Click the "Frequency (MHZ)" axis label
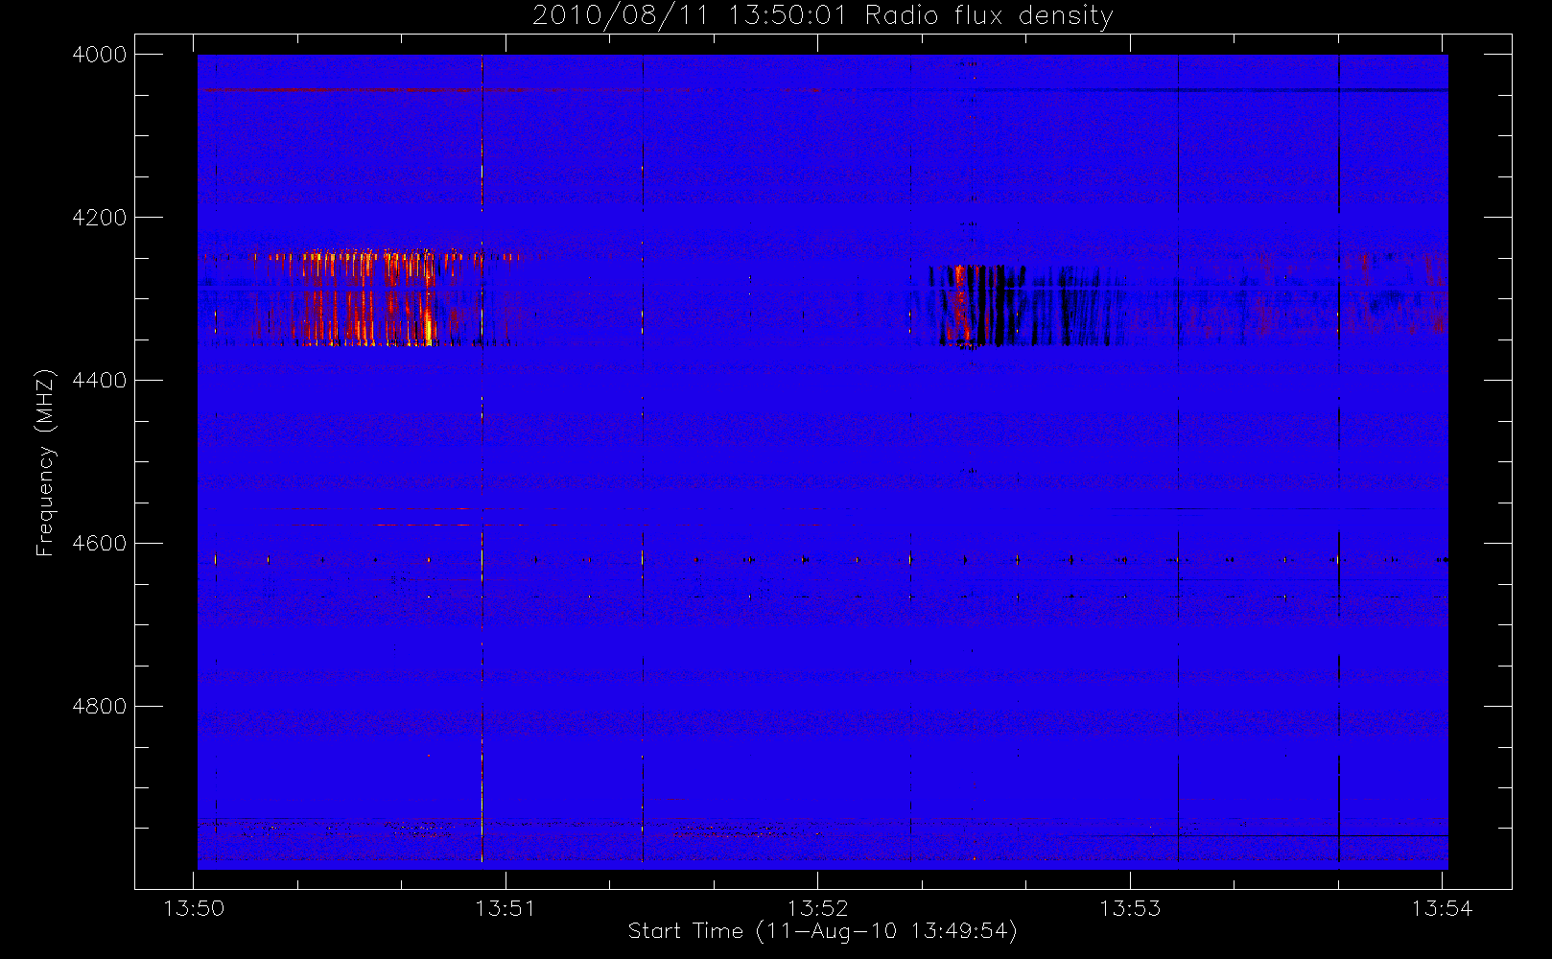Screen dimensions: 1552x959 [x=44, y=463]
